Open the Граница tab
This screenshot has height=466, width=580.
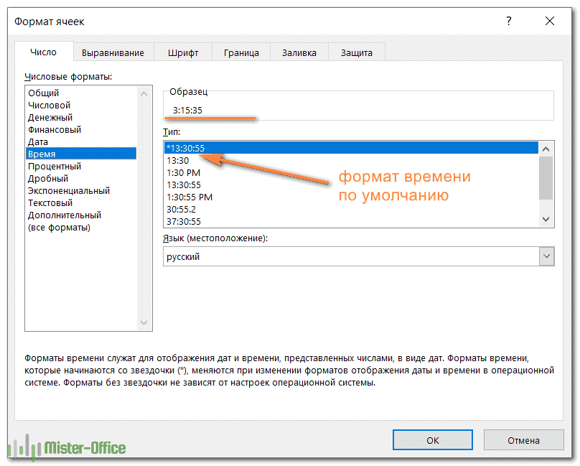click(x=242, y=53)
